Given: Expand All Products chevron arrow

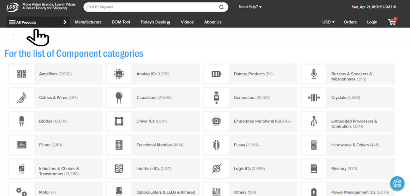Looking at the screenshot, I should [65, 22].
